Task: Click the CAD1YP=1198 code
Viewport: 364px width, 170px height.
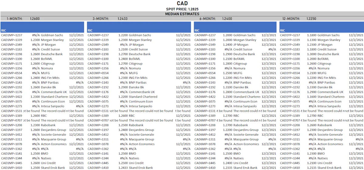Action: [x=290, y=54]
